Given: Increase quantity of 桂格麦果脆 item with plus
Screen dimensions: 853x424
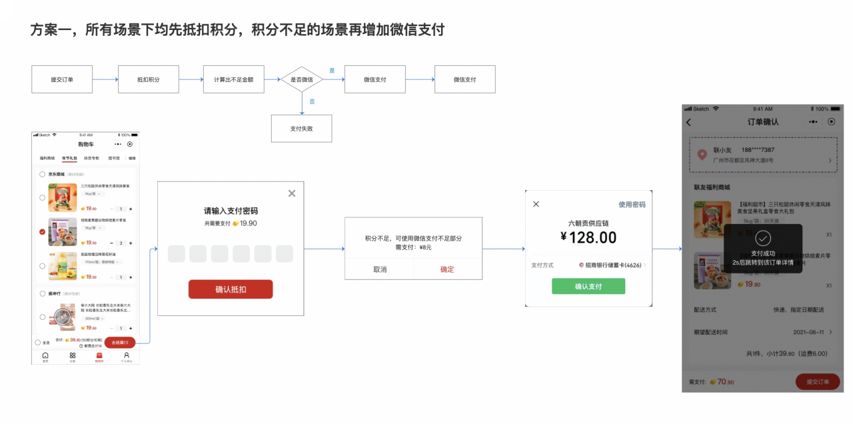Looking at the screenshot, I should point(131,243).
